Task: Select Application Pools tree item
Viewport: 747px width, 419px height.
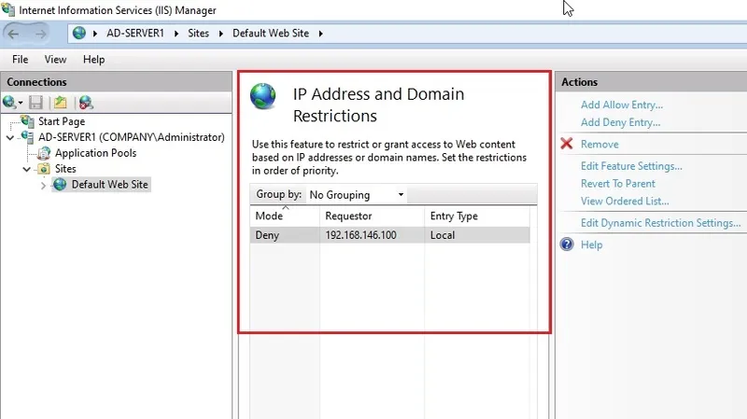Action: click(x=96, y=153)
